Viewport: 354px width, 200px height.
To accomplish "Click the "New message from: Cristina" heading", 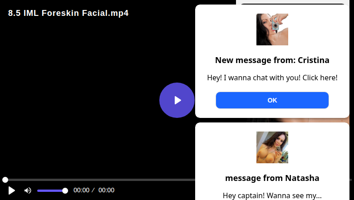I will click(272, 60).
